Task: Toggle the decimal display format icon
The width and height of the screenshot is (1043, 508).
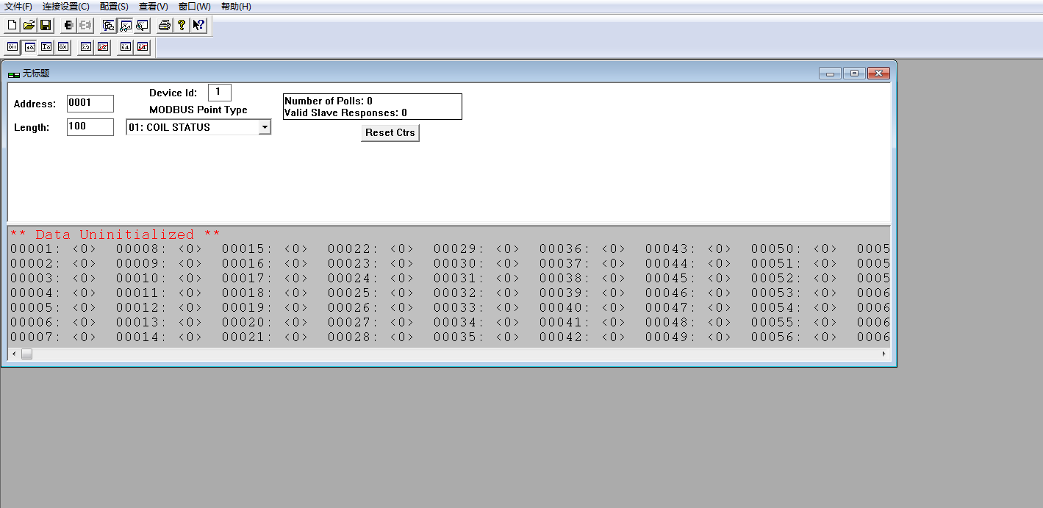Action: tap(29, 47)
